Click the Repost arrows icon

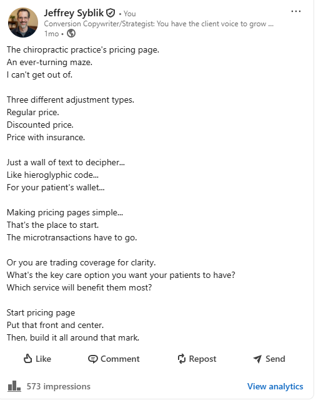tap(182, 359)
